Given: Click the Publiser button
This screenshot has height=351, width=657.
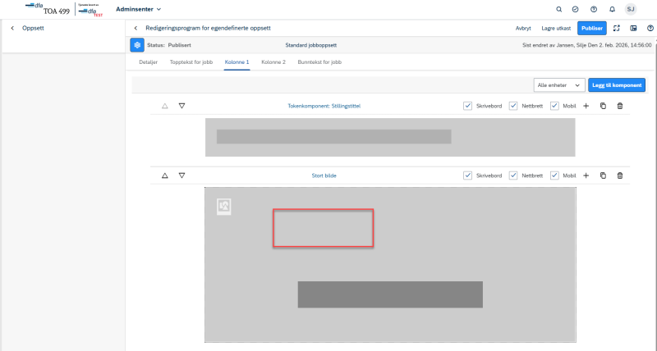Looking at the screenshot, I should click(591, 29).
